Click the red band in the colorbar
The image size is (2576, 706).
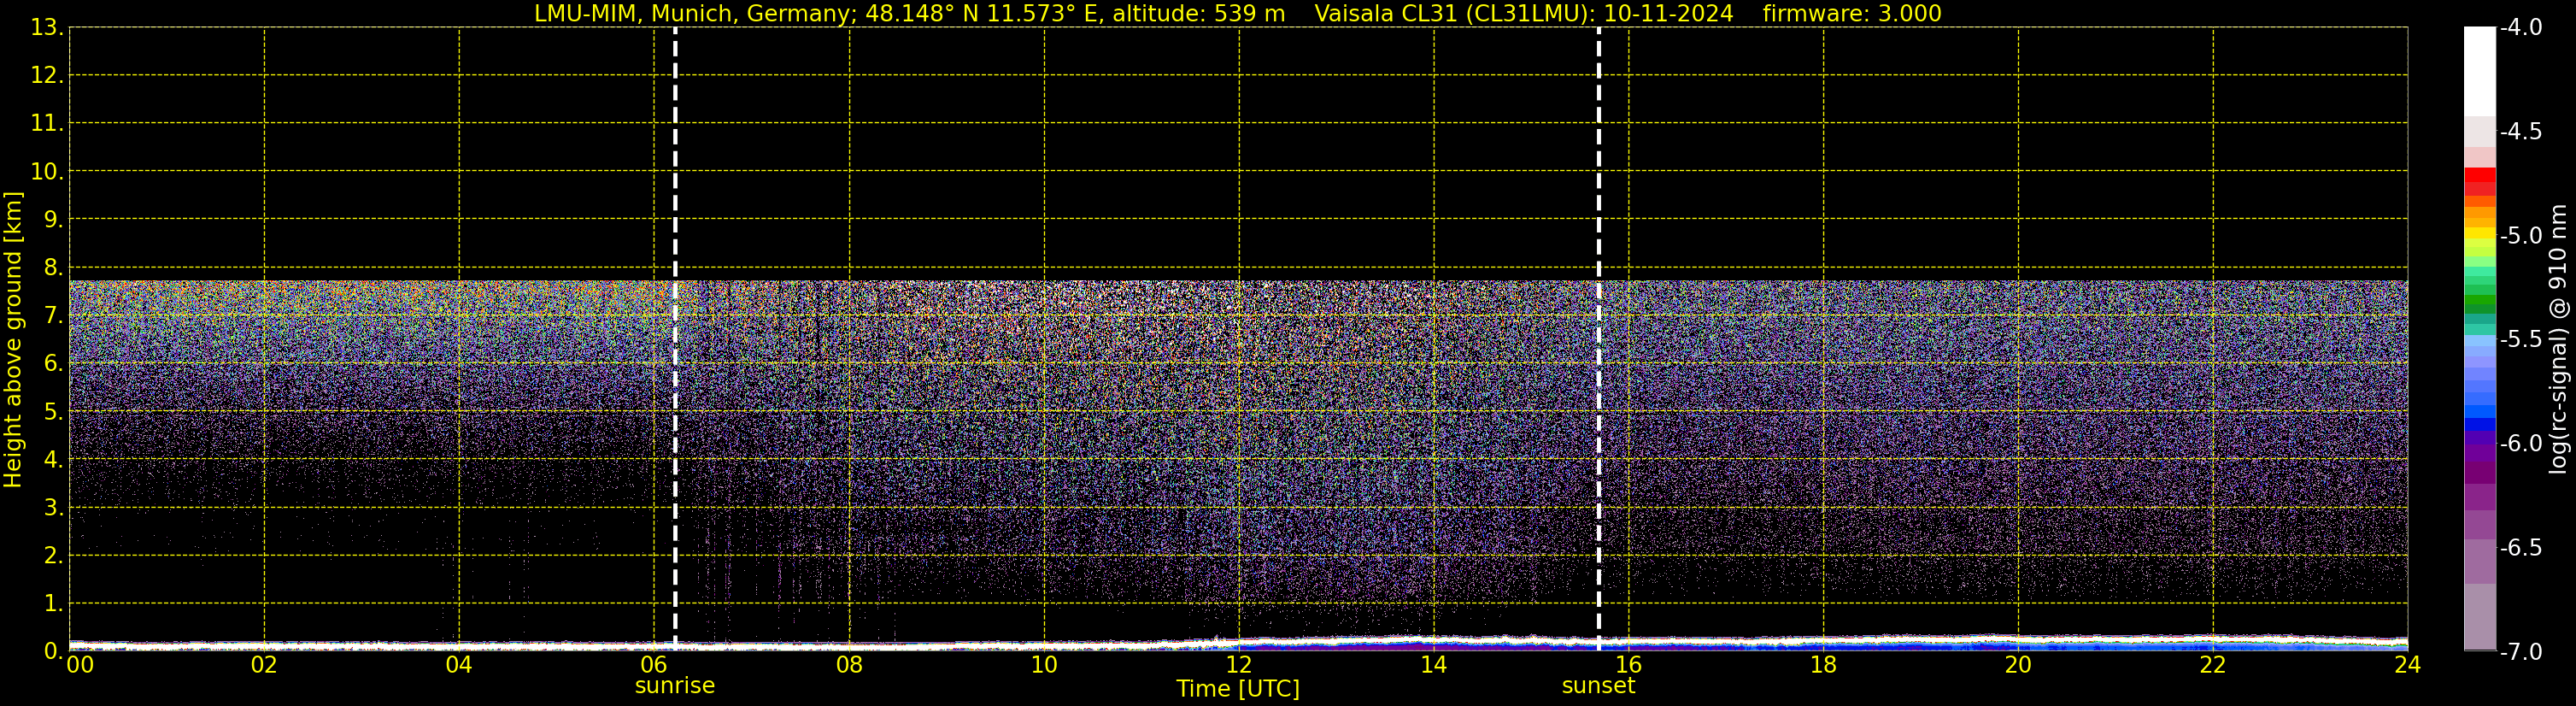[2479, 177]
